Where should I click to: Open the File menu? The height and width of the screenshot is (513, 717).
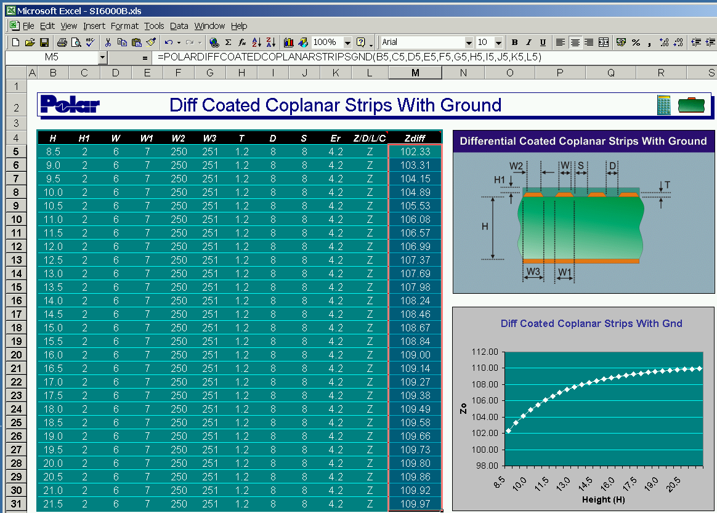click(x=28, y=26)
